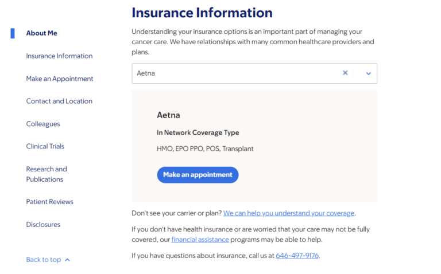
Task: Expand the insurance provider dropdown chevron
Action: click(369, 73)
